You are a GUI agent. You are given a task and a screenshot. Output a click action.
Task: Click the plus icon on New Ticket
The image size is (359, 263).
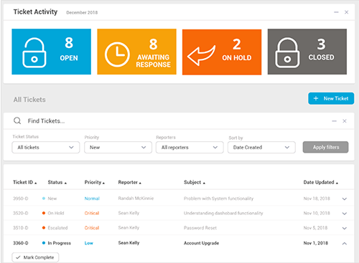pos(316,98)
